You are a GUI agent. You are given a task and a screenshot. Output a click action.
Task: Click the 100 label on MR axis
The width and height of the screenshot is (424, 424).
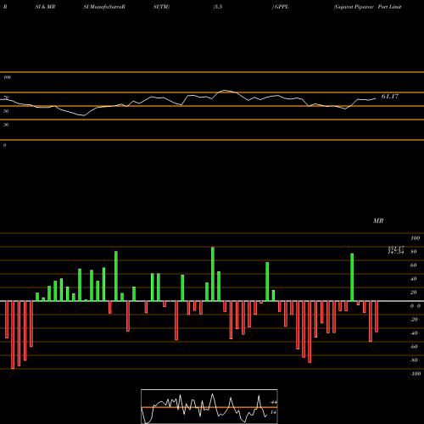click(415, 238)
